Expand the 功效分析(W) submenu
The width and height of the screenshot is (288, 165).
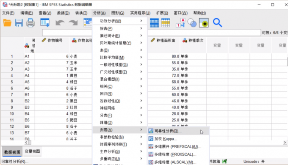120,21
